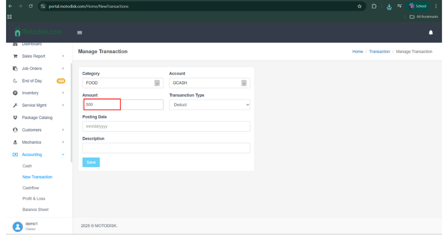Toggle the hamburger sidebar menu icon

click(79, 33)
